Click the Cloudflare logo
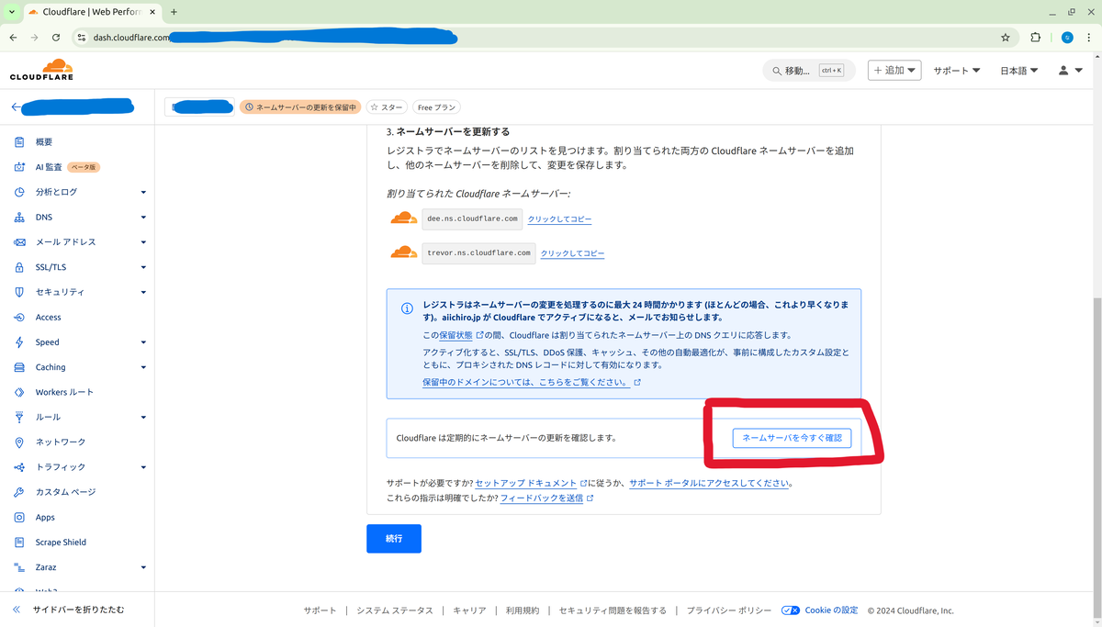Viewport: 1102px width, 627px height. tap(41, 70)
